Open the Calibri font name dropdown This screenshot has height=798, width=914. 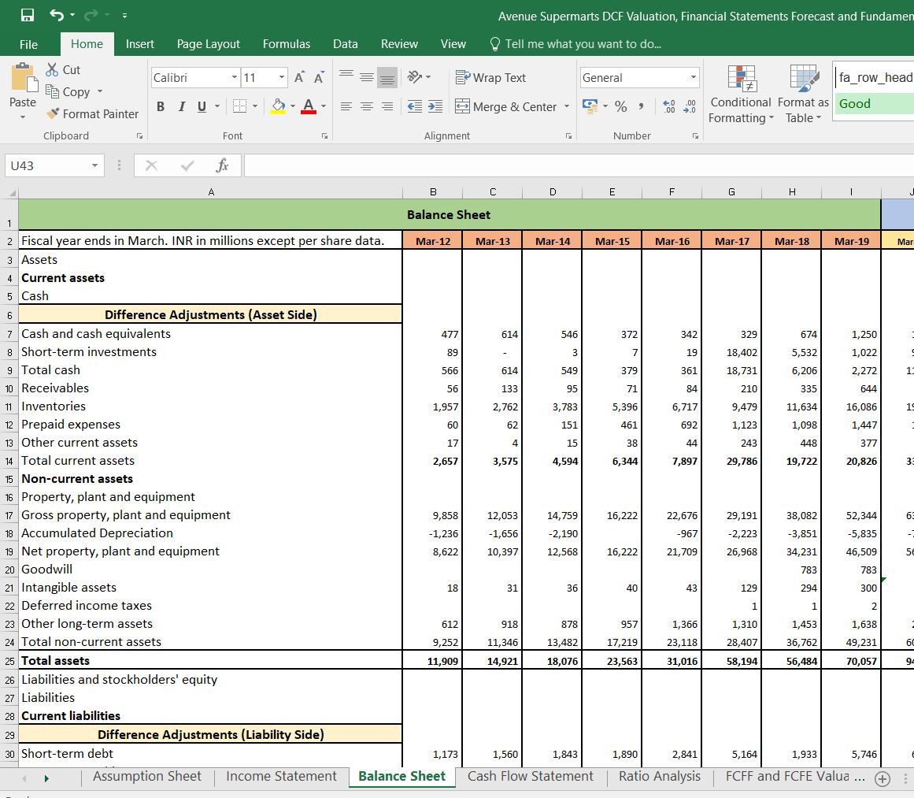click(235, 77)
